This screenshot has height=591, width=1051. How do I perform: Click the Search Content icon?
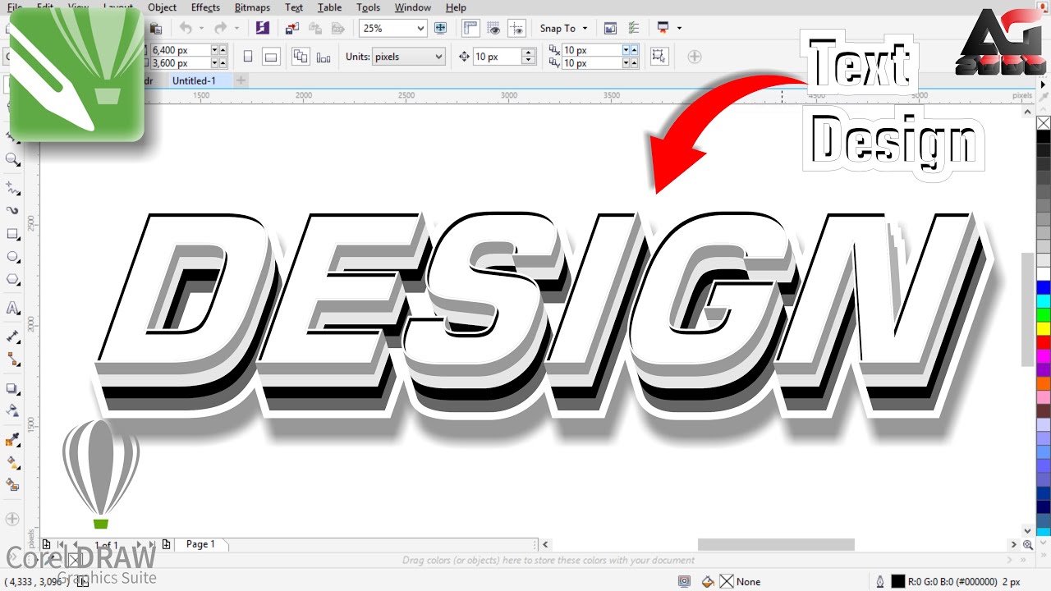[x=262, y=28]
